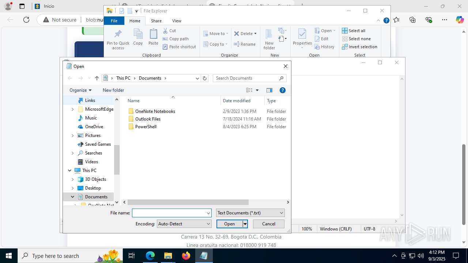The height and width of the screenshot is (263, 468).
Task: Click Copy path in the Clipboard group
Action: tap(175, 39)
